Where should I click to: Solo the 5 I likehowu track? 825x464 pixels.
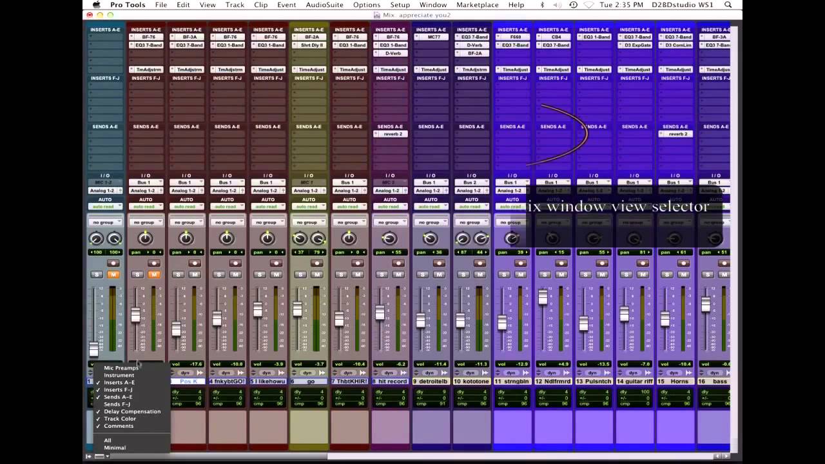click(x=259, y=275)
